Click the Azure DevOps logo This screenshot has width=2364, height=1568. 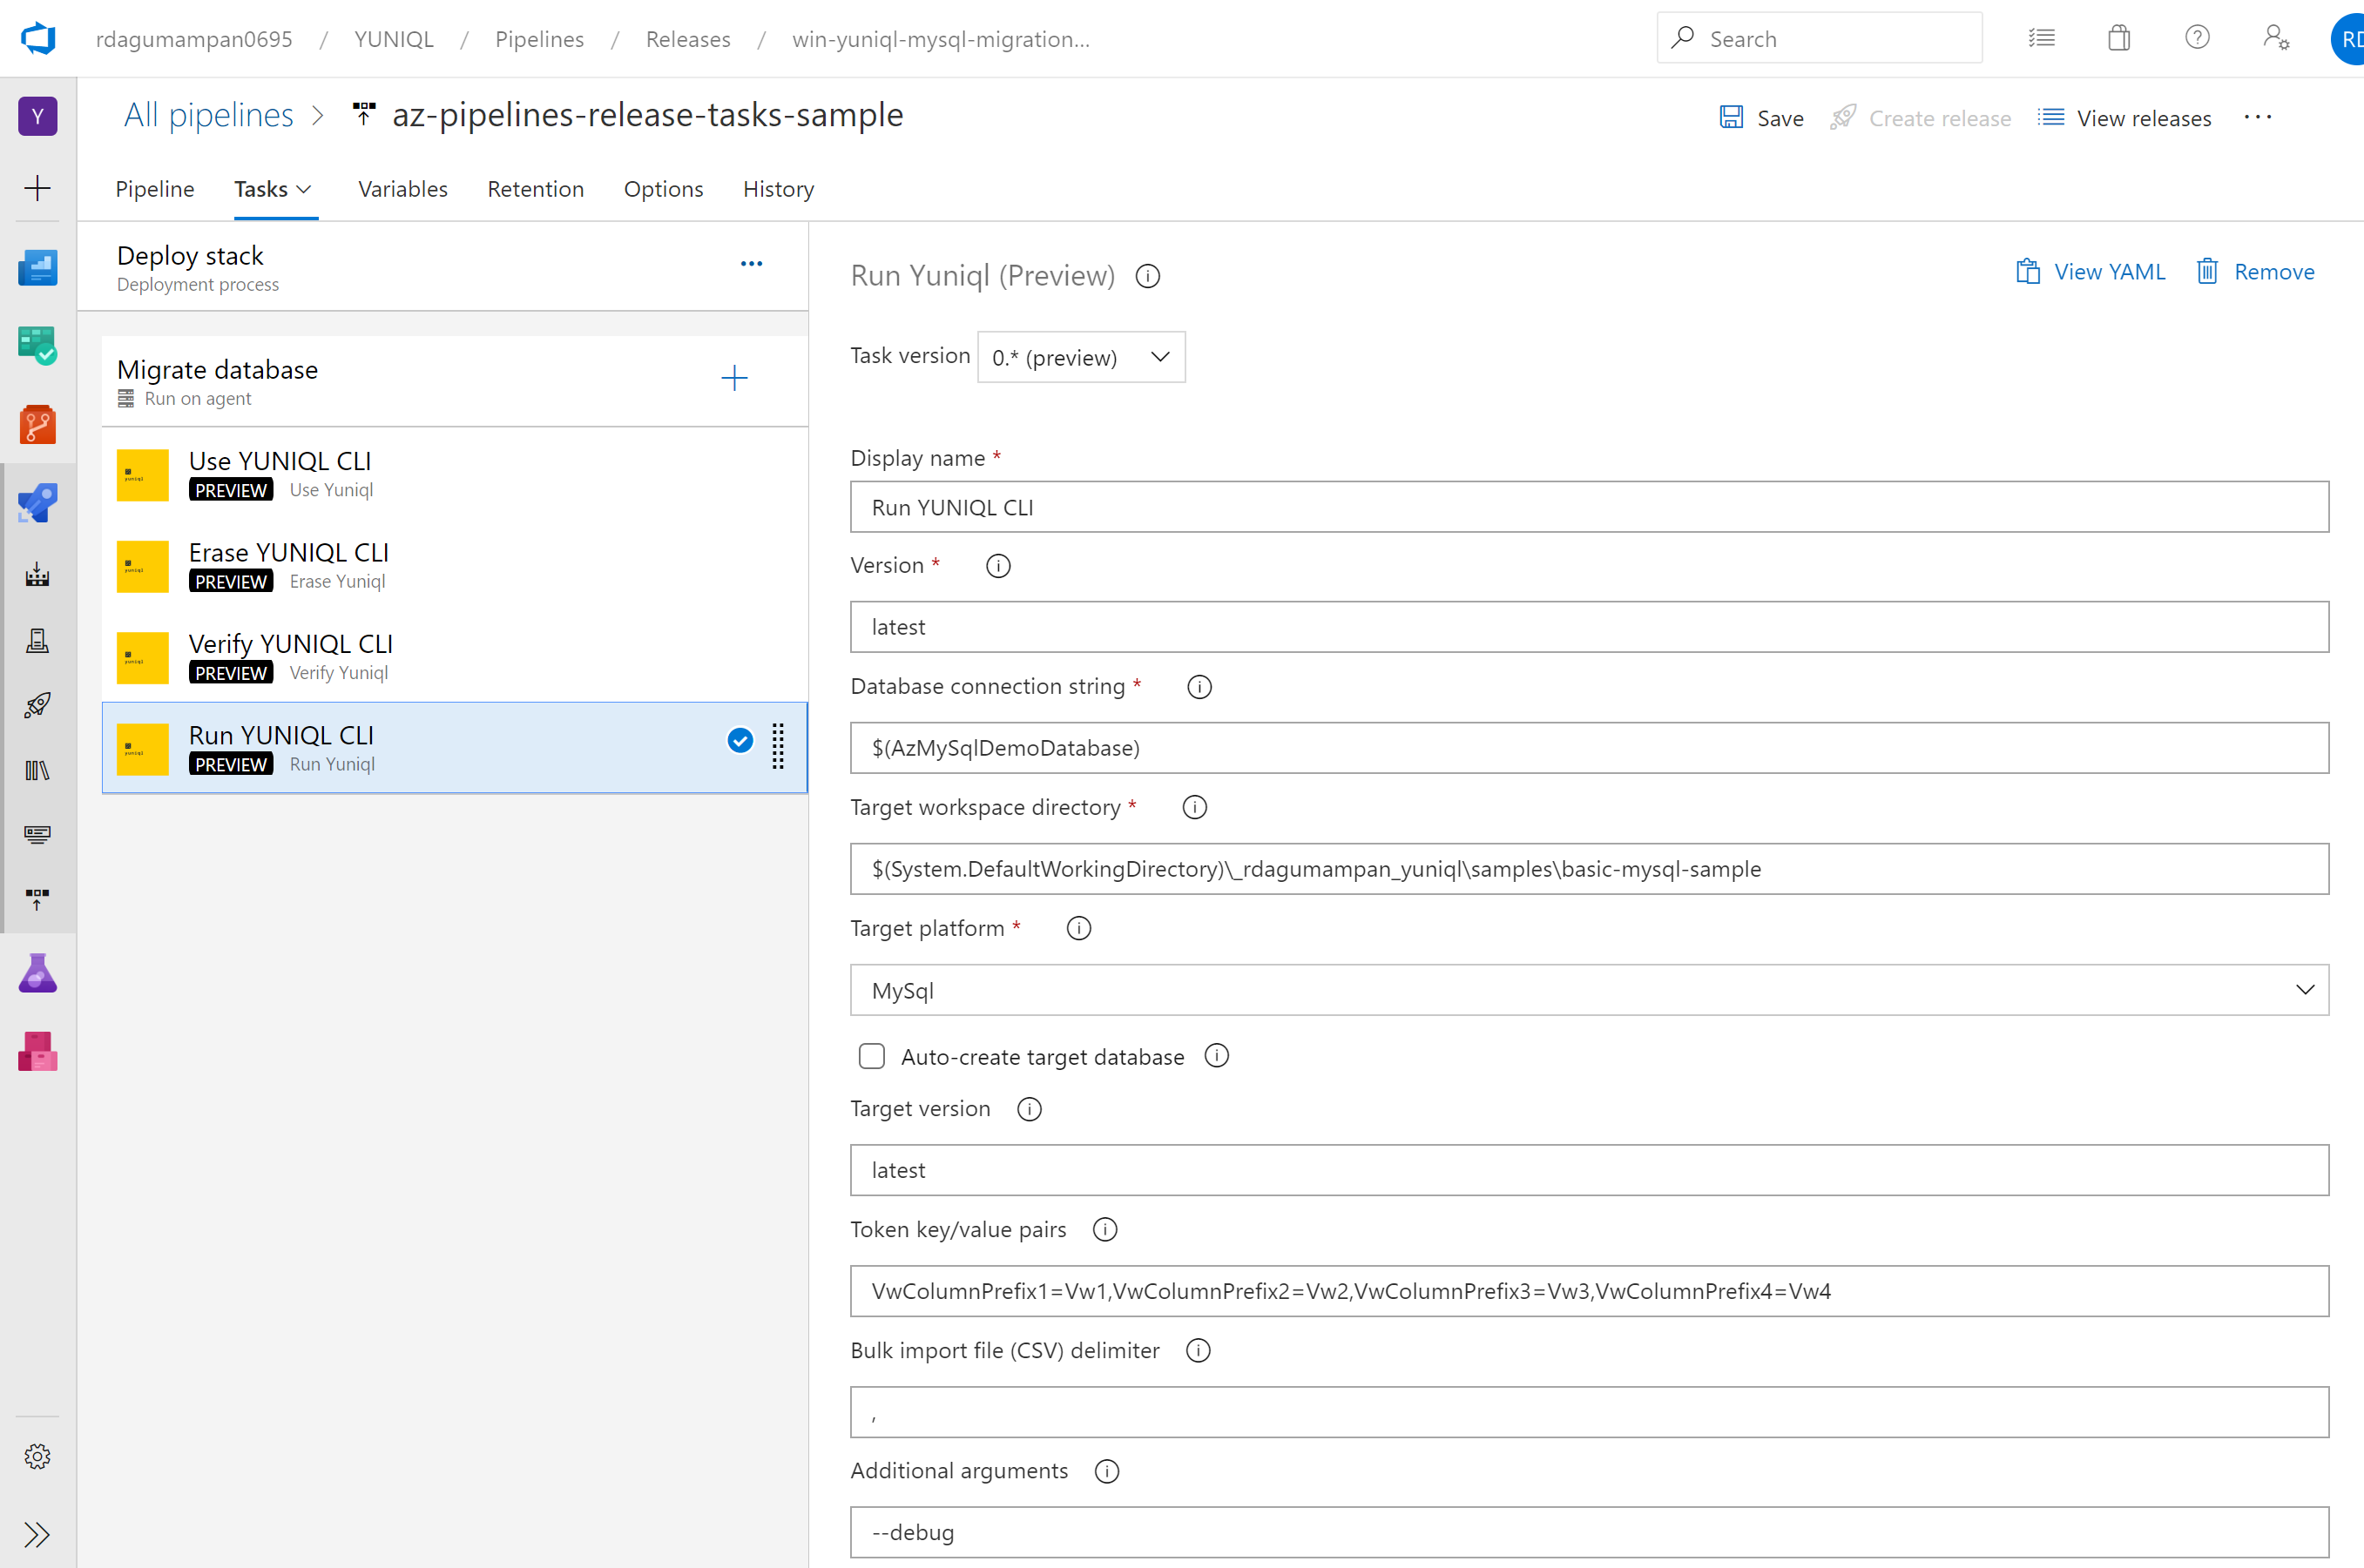(x=38, y=39)
